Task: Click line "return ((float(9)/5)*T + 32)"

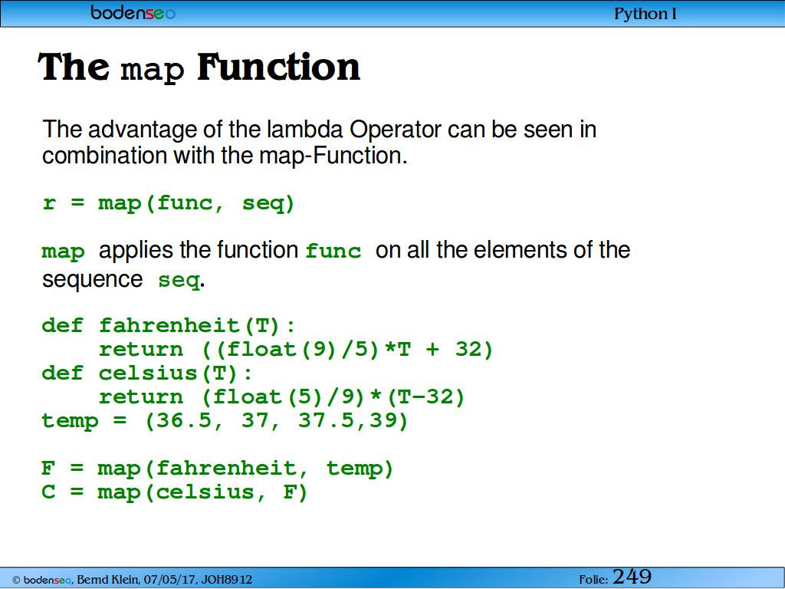Action: 296,349
